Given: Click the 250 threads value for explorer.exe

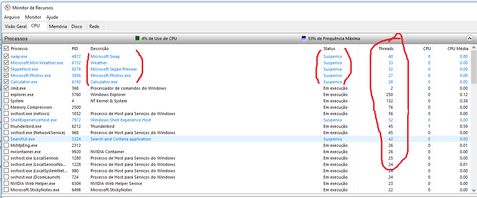Looking at the screenshot, I should click(390, 95).
